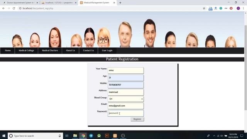Expand the Blood Group dropdown
The width and height of the screenshot is (247, 139).
[126, 99]
